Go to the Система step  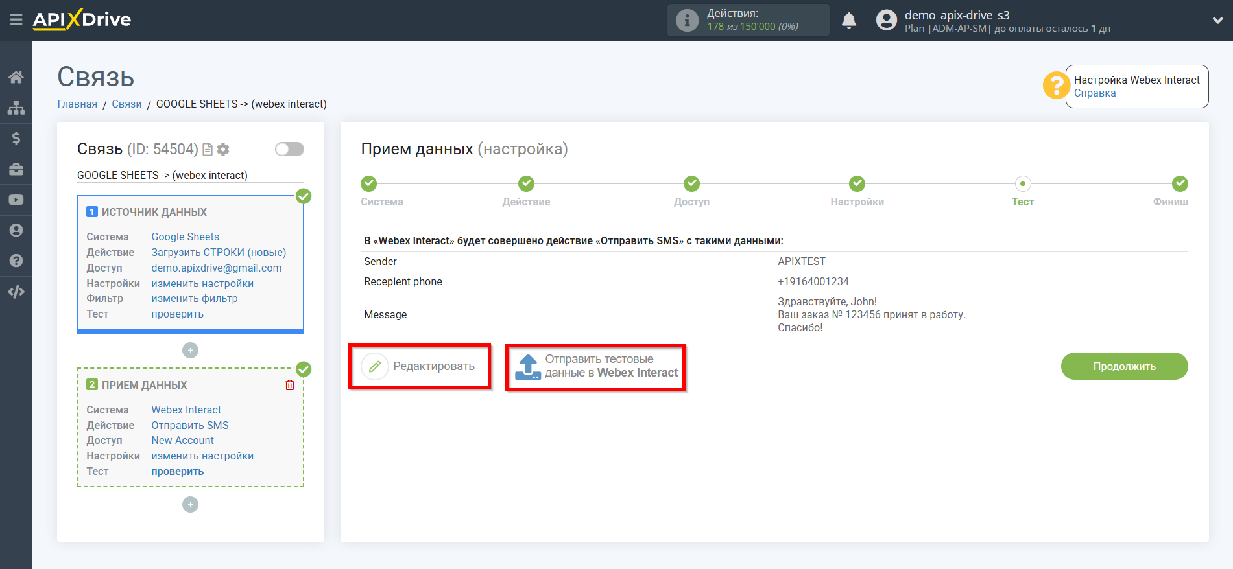coord(382,191)
